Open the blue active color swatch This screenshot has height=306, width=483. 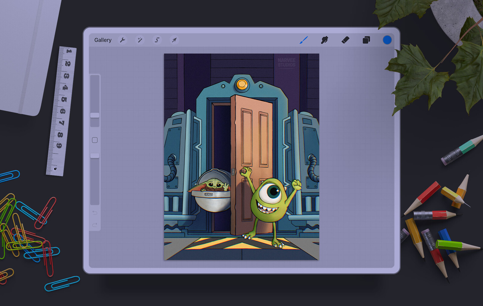pos(387,40)
